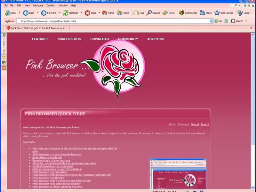The image size is (256, 192).
Task: Open 'Pink Browser with quick notes sidebar' link
Action: coord(56,184)
